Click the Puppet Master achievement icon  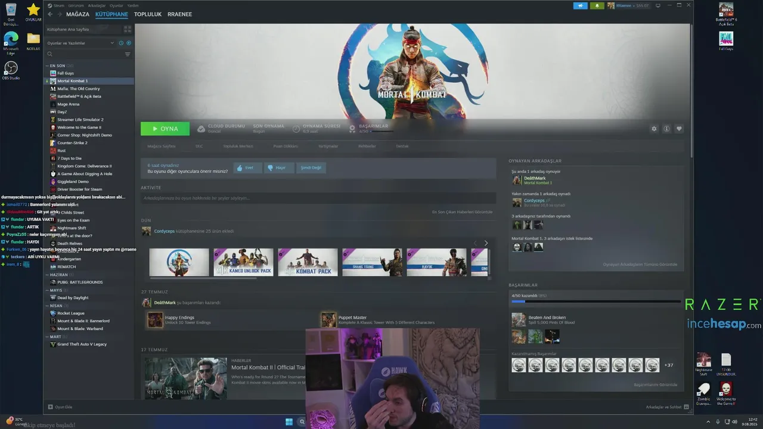328,320
